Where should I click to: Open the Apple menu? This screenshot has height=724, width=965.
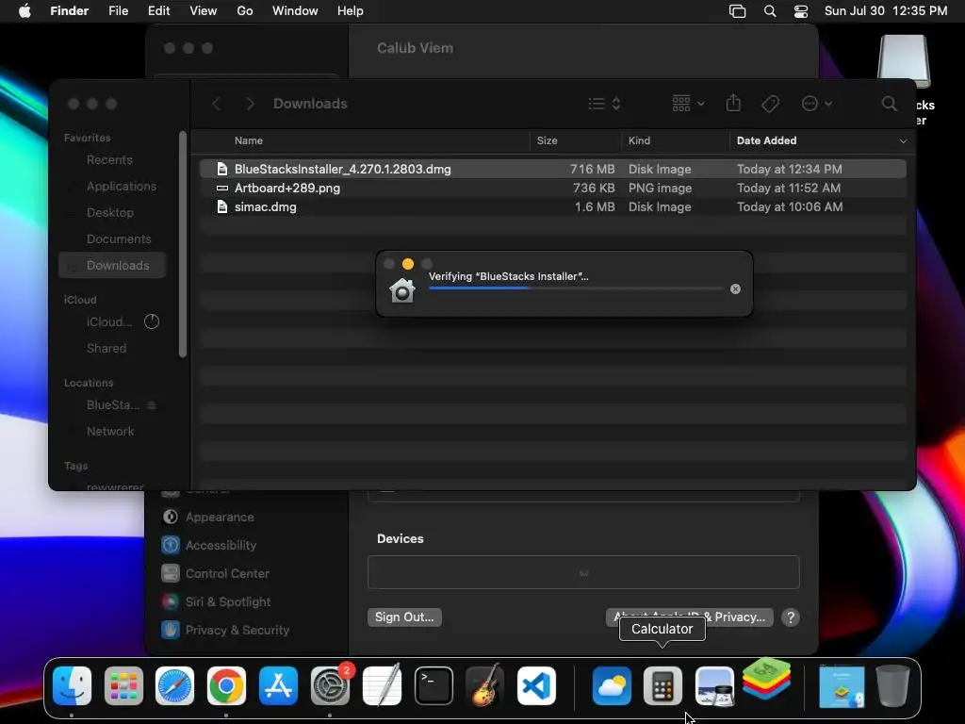25,11
